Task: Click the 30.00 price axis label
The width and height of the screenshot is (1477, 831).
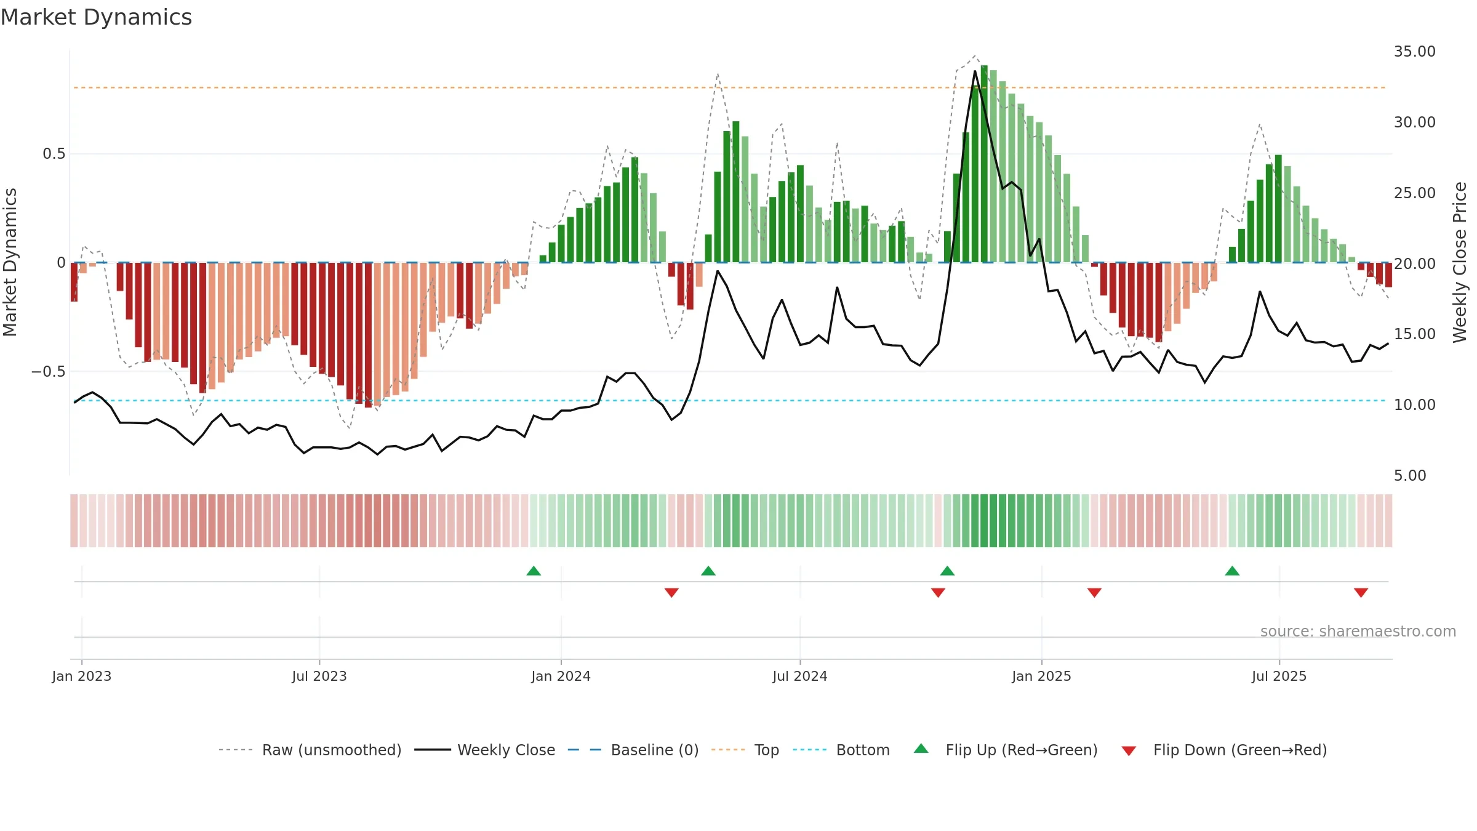Action: (1415, 122)
